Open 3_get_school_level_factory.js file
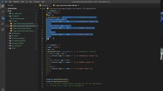 pos(22,28)
